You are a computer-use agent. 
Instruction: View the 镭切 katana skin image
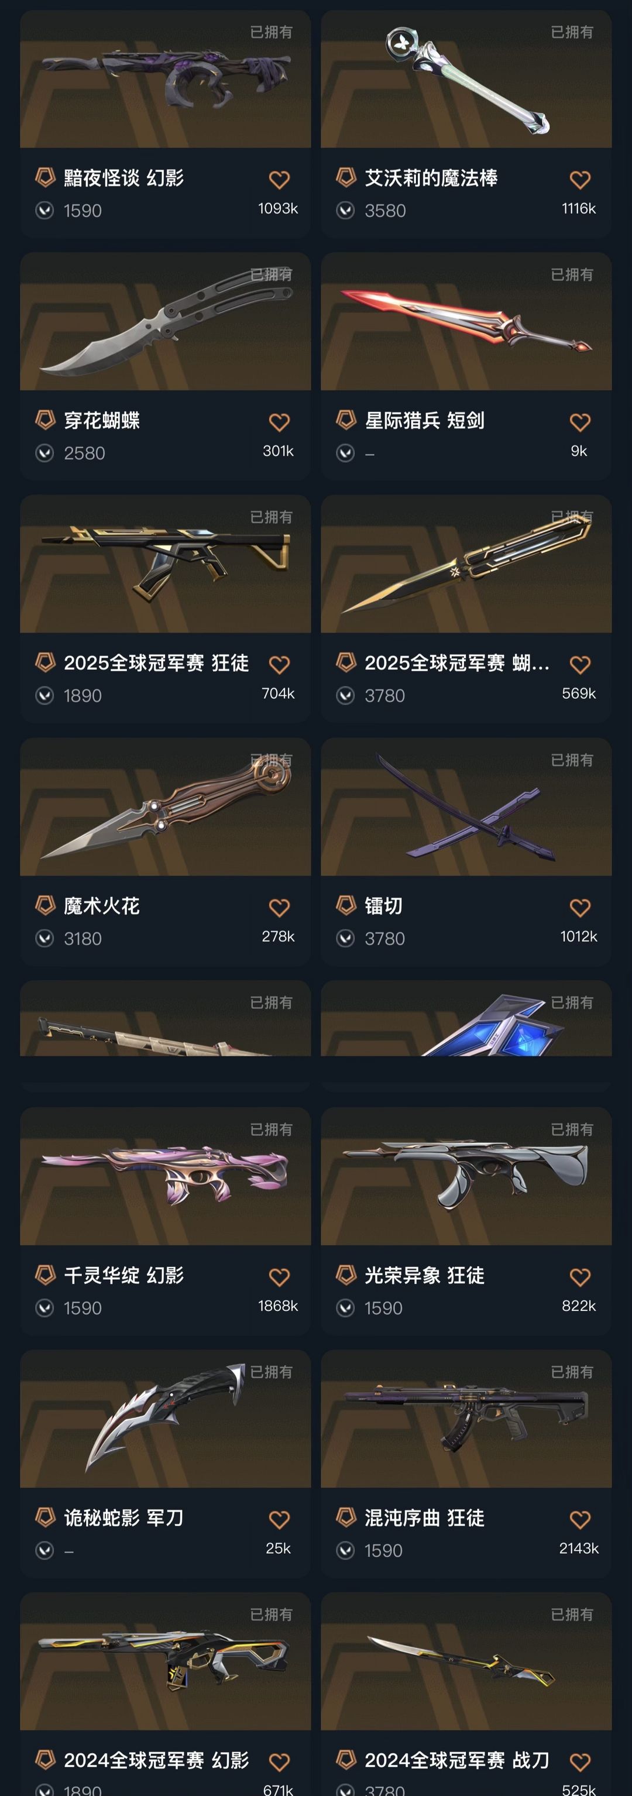[x=466, y=806]
